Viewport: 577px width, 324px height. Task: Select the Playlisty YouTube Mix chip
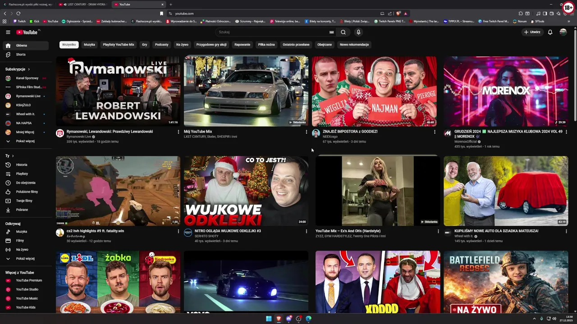(119, 45)
